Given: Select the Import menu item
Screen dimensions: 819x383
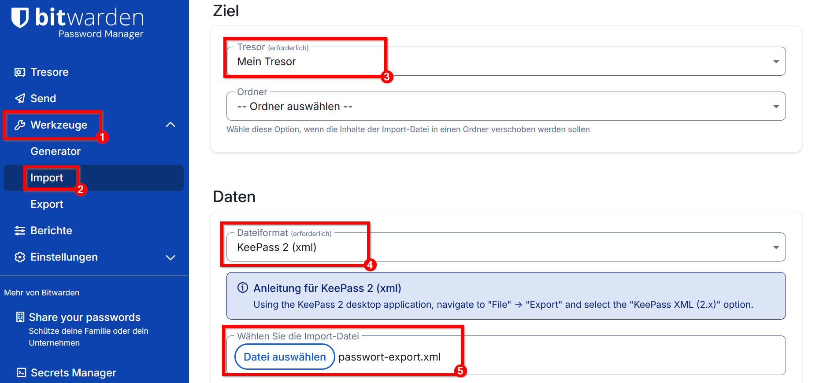Looking at the screenshot, I should [47, 178].
